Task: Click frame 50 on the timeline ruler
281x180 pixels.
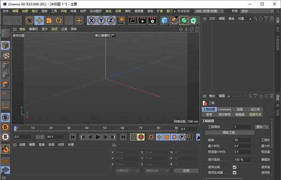Action: (x=104, y=128)
